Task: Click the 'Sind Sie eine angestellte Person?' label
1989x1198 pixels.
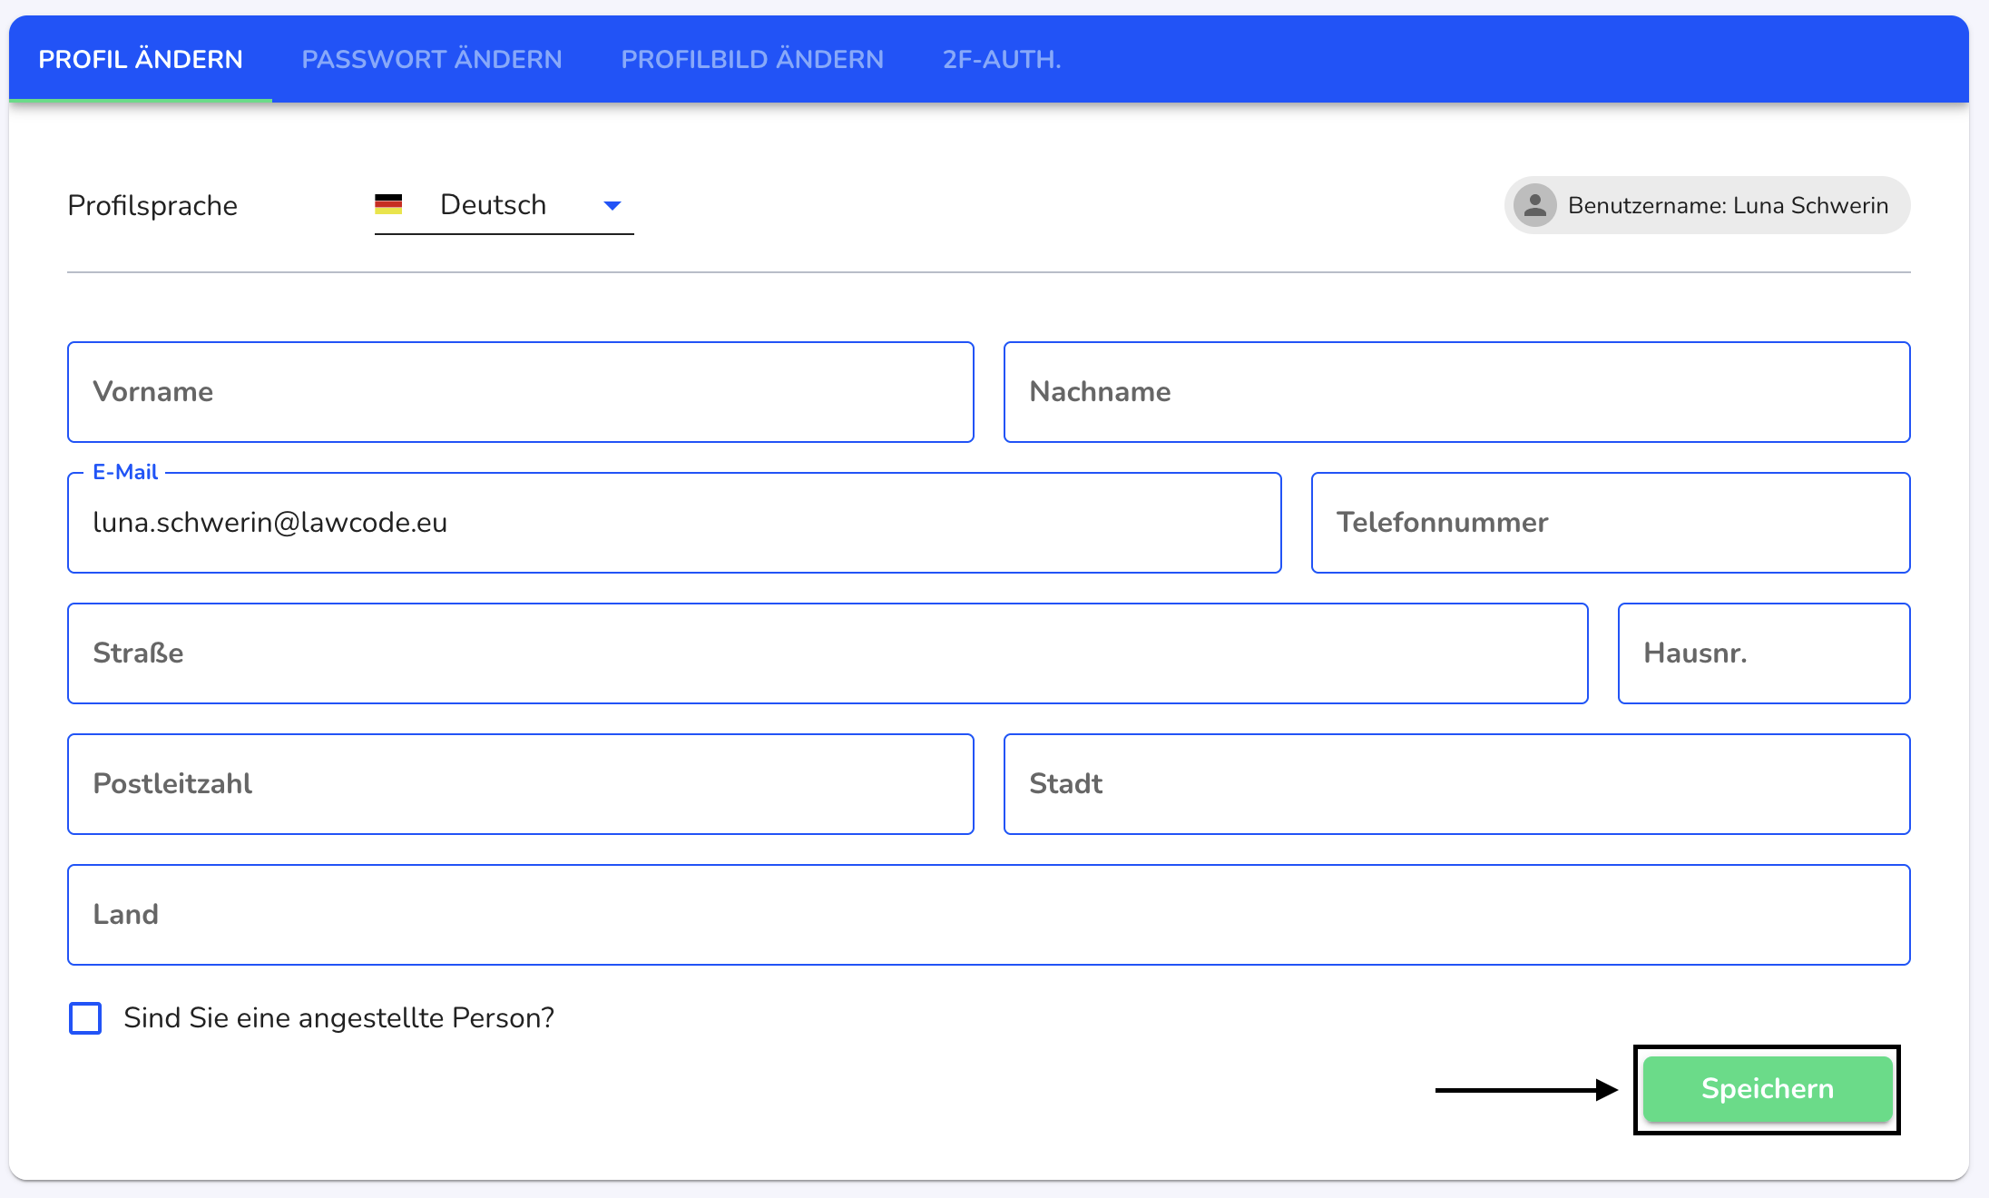Action: pyautogui.click(x=338, y=1018)
